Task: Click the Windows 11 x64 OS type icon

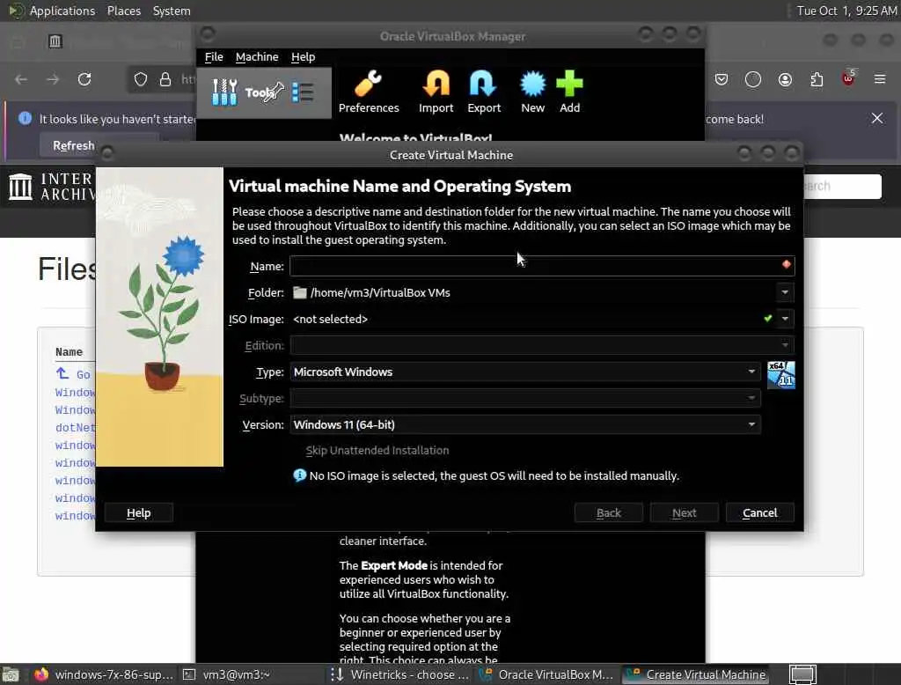Action: pos(781,374)
